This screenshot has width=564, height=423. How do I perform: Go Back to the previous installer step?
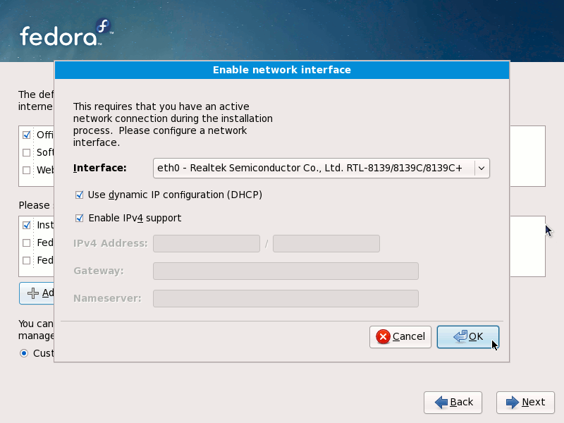[453, 402]
